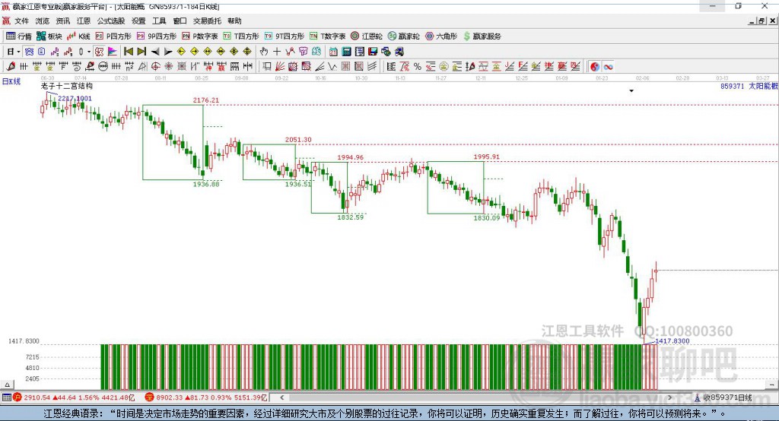Open 赢家服务 service link

(482, 36)
